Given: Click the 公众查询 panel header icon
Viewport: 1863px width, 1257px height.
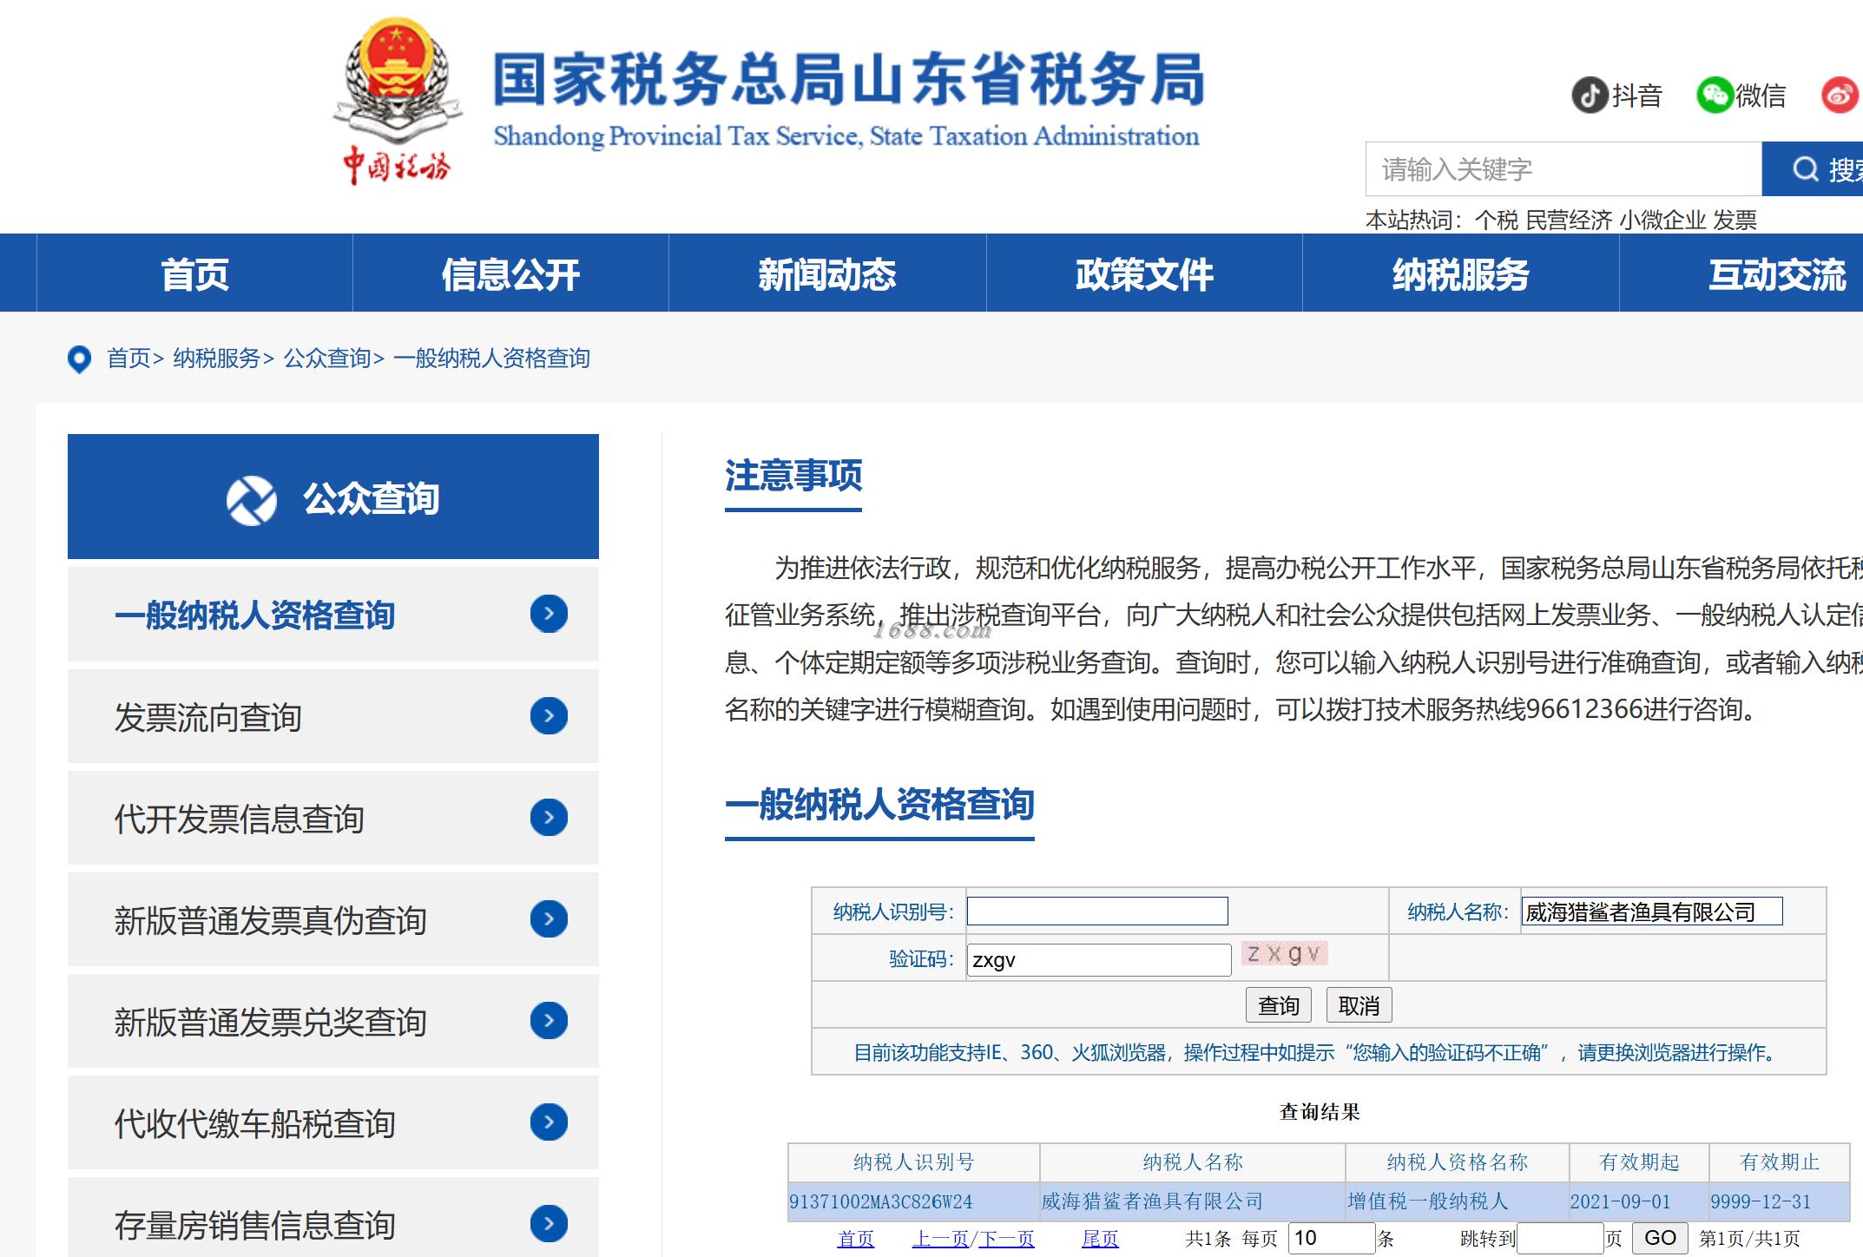Looking at the screenshot, I should pos(252,500).
